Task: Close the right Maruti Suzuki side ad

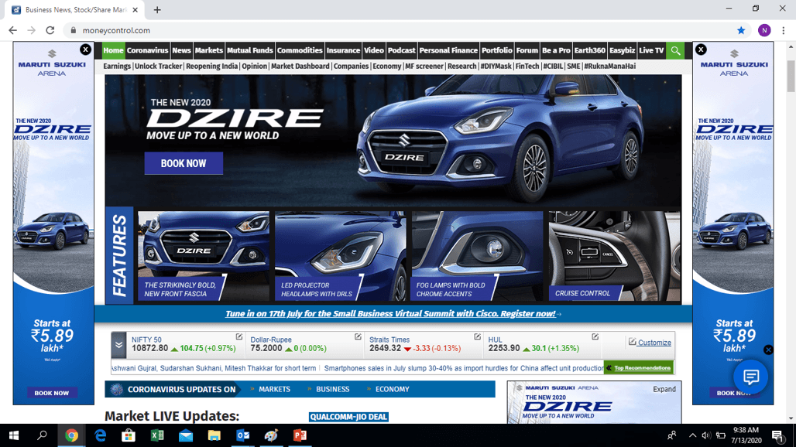Action: (x=701, y=49)
